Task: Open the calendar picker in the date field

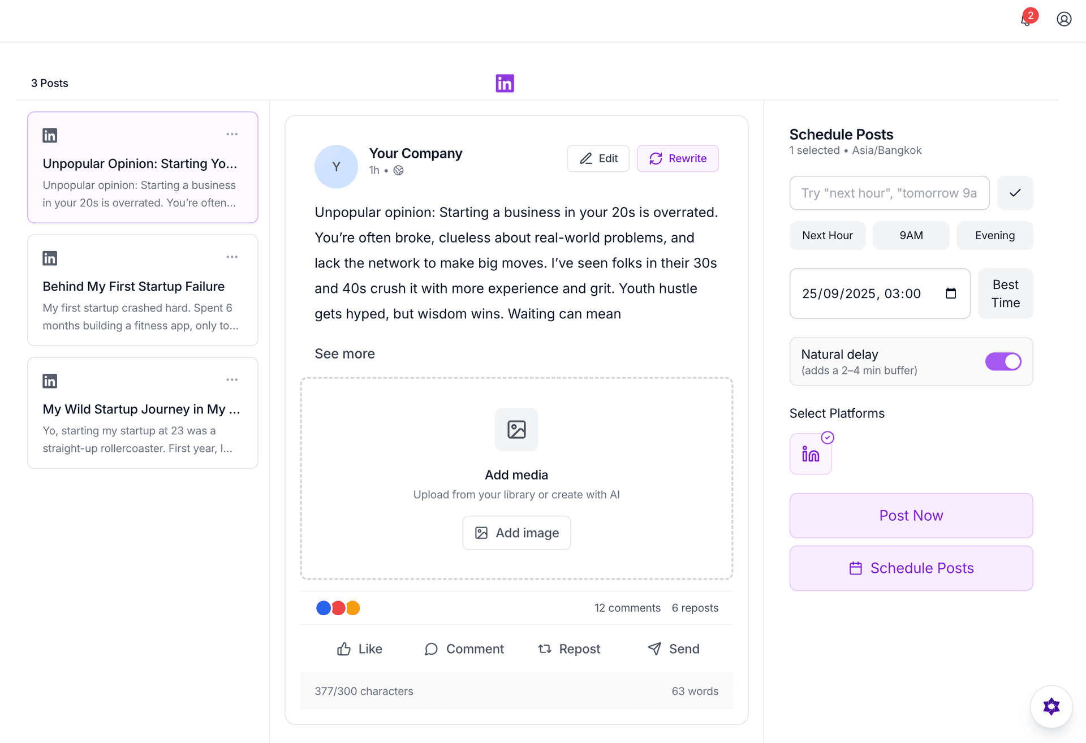Action: (x=952, y=293)
